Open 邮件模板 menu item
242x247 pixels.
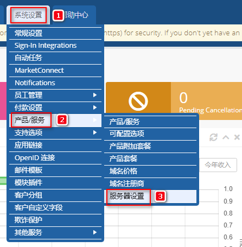(55, 170)
